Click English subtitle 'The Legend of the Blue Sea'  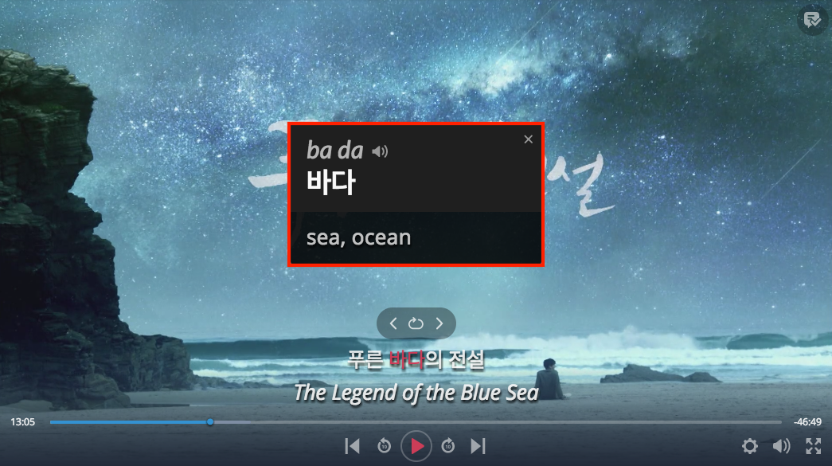(416, 394)
